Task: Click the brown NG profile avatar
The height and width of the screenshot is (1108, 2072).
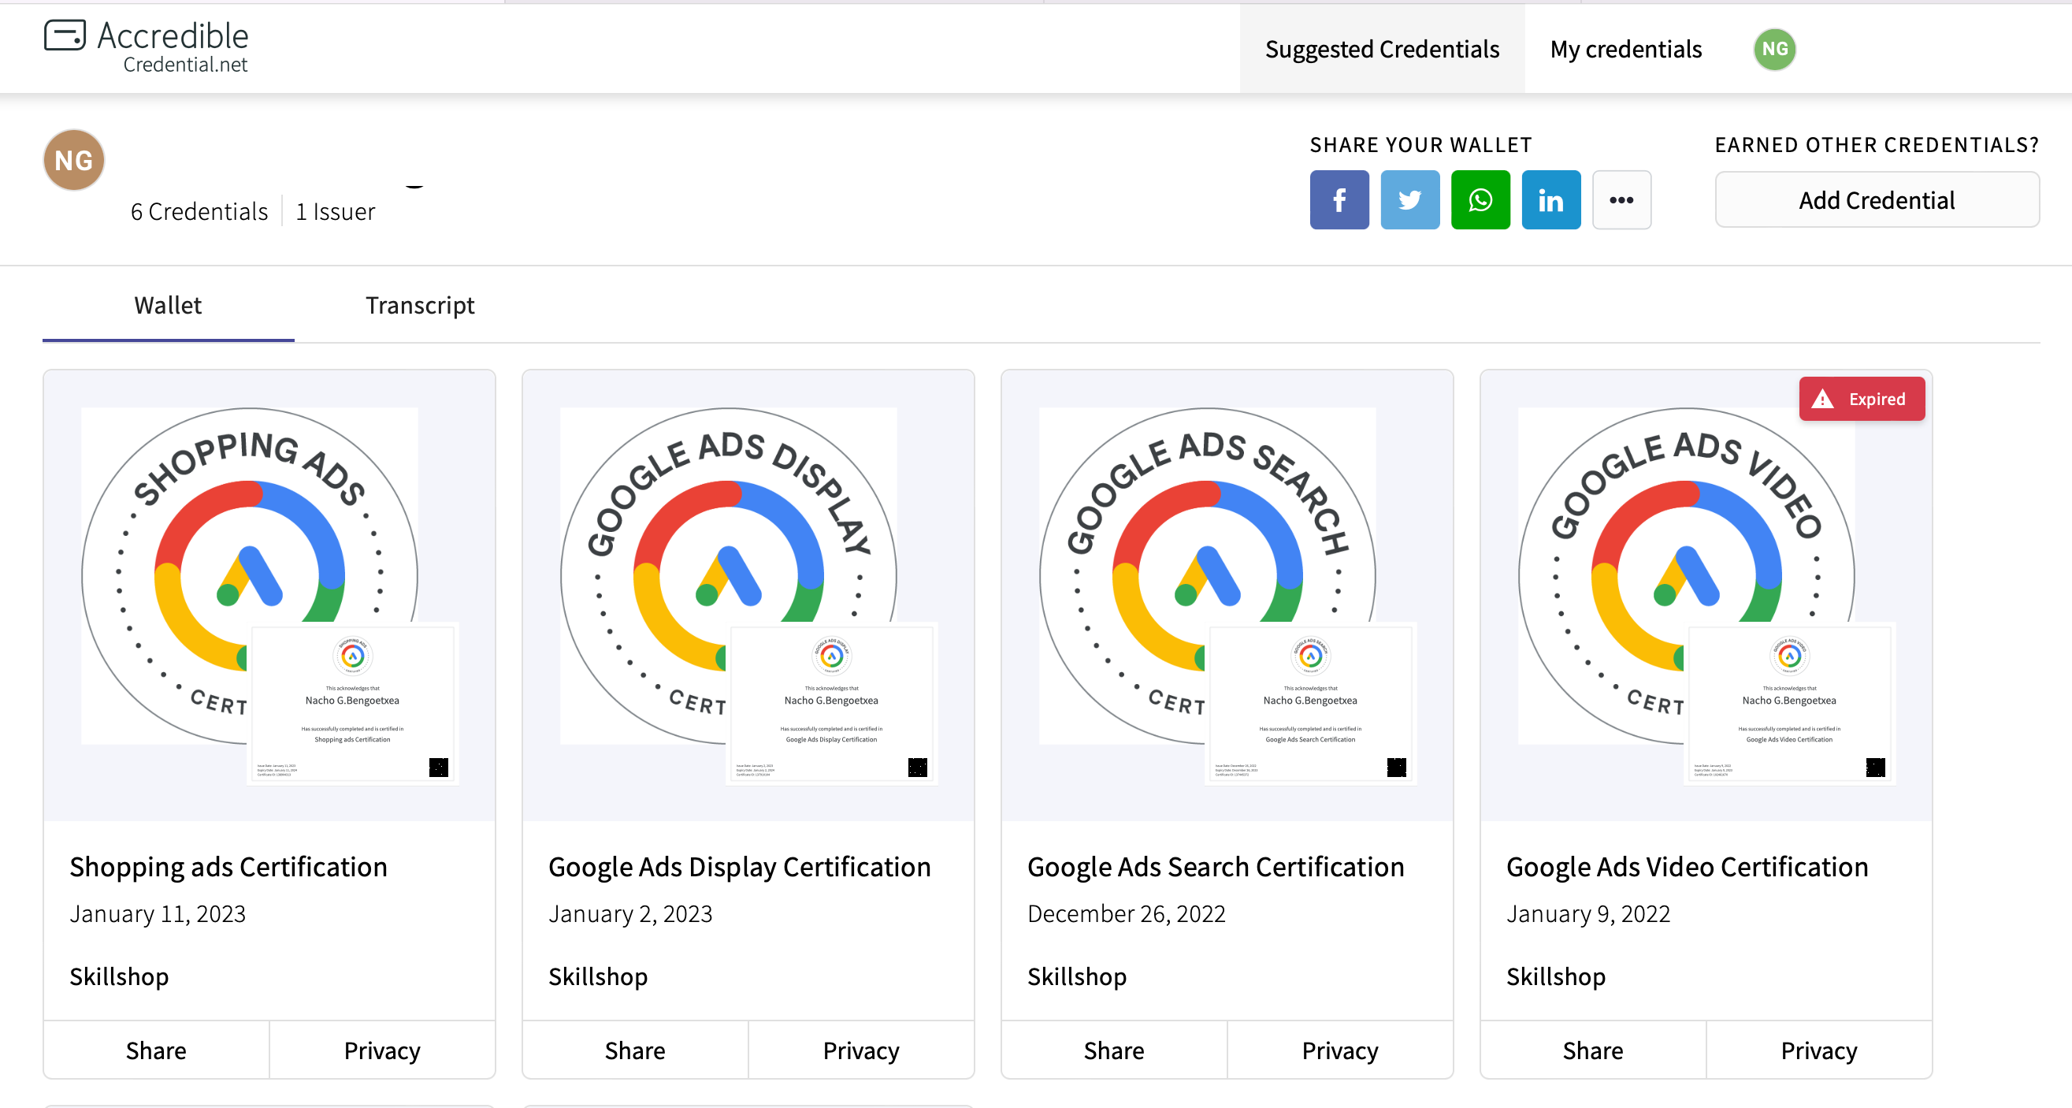Action: click(x=74, y=160)
